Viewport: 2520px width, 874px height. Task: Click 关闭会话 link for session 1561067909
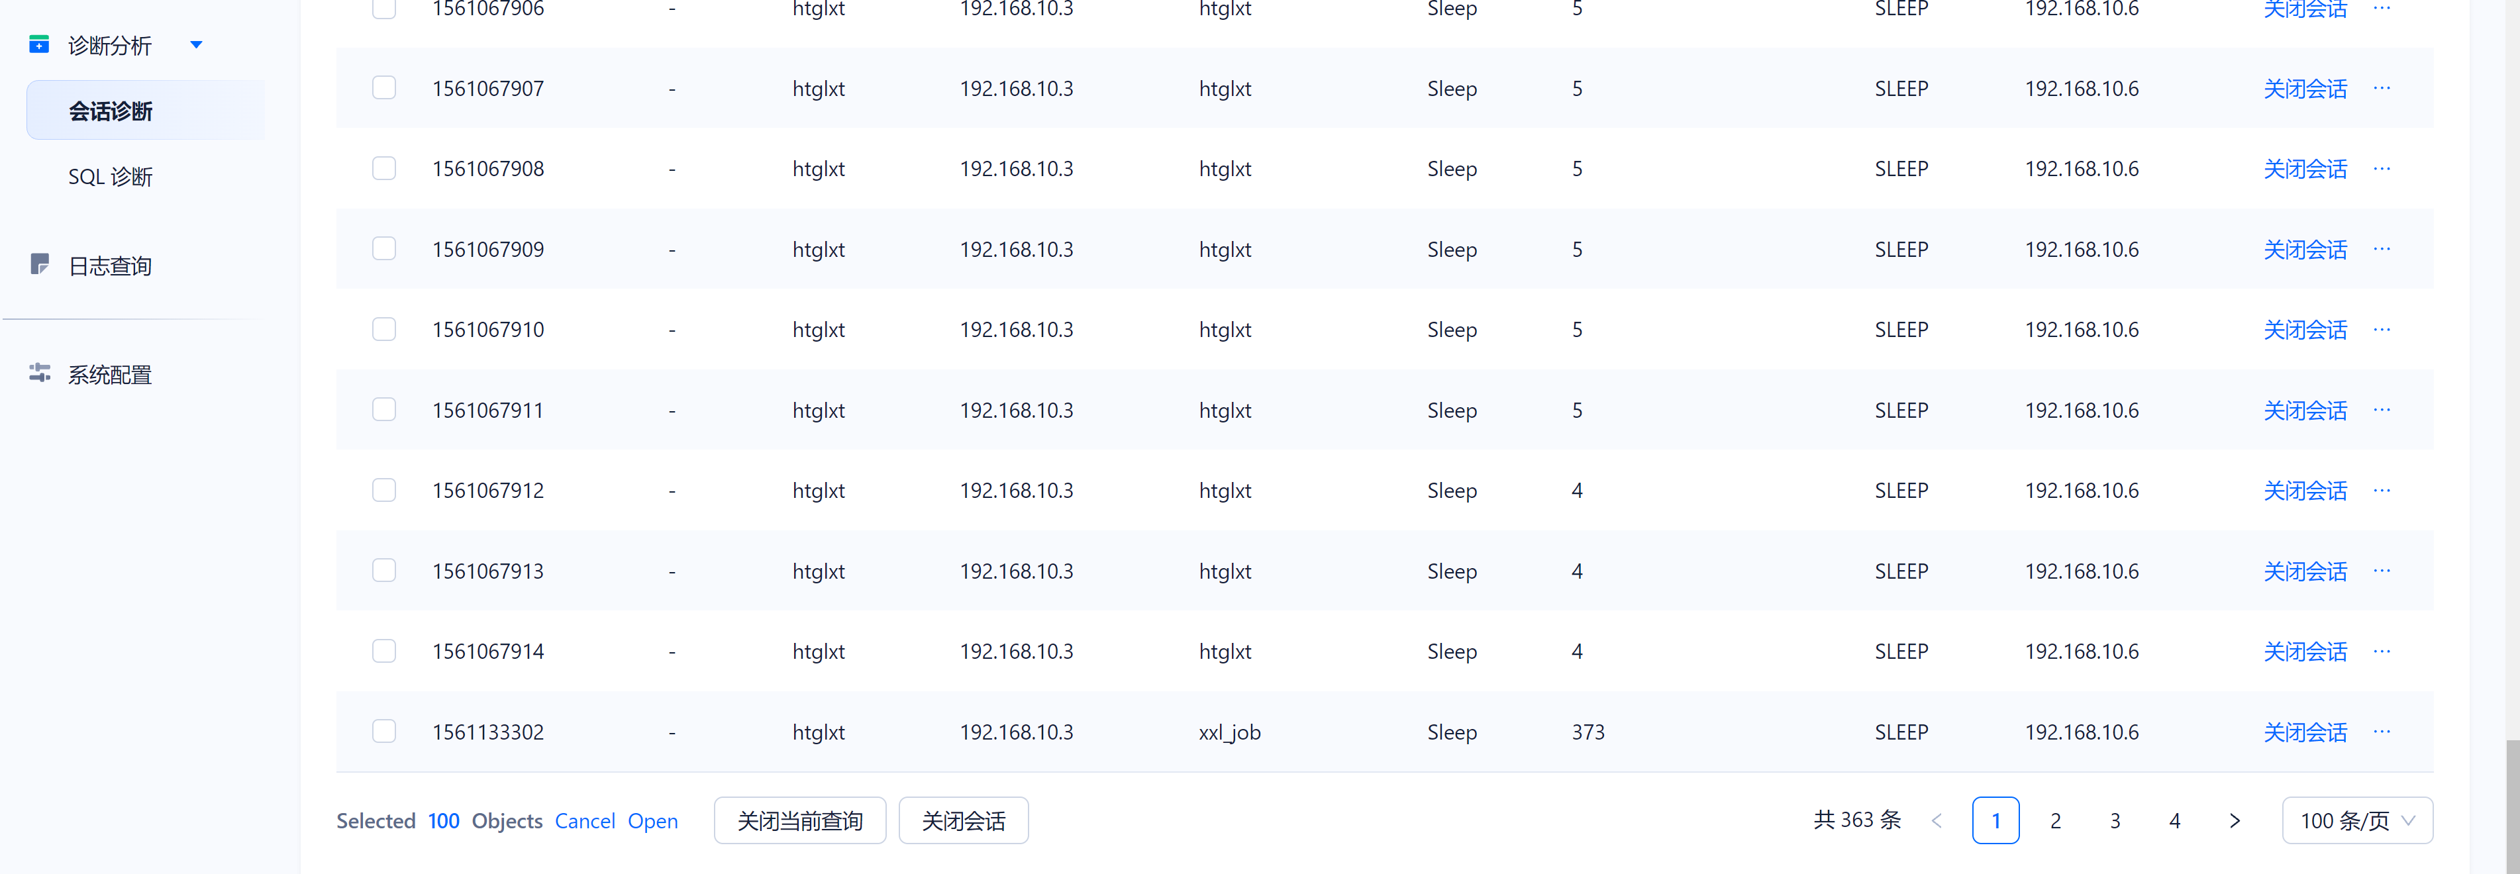pos(2305,250)
